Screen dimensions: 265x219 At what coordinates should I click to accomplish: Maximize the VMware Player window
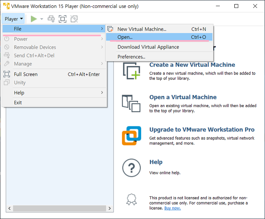coord(236,6)
